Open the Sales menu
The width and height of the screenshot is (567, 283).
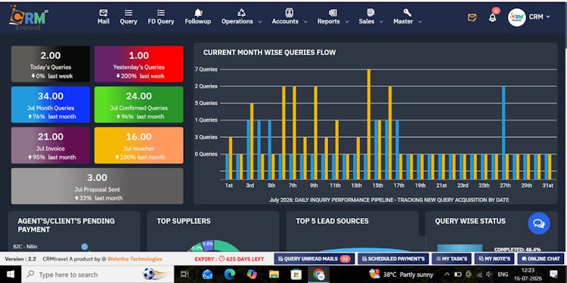(370, 17)
